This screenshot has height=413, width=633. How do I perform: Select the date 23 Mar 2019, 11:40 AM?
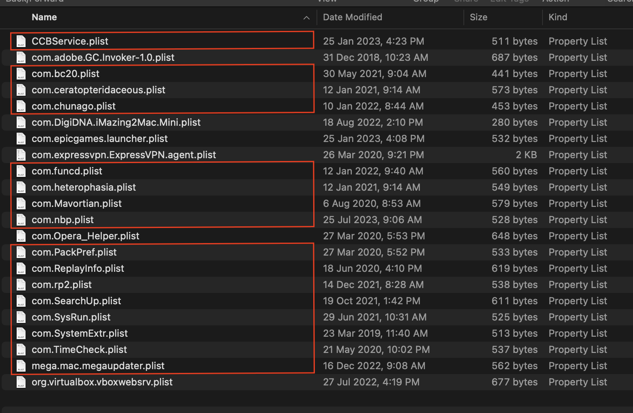[375, 333]
